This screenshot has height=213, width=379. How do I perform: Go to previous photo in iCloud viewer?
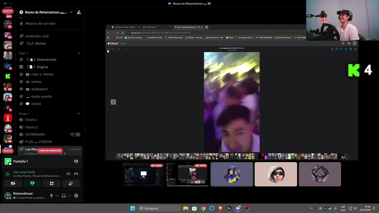[113, 102]
